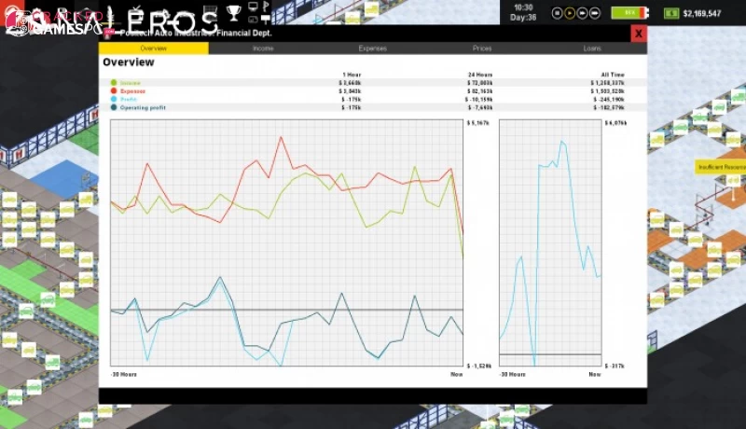Toggle the red Expenses series dot
The height and width of the screenshot is (429, 746).
(x=114, y=91)
